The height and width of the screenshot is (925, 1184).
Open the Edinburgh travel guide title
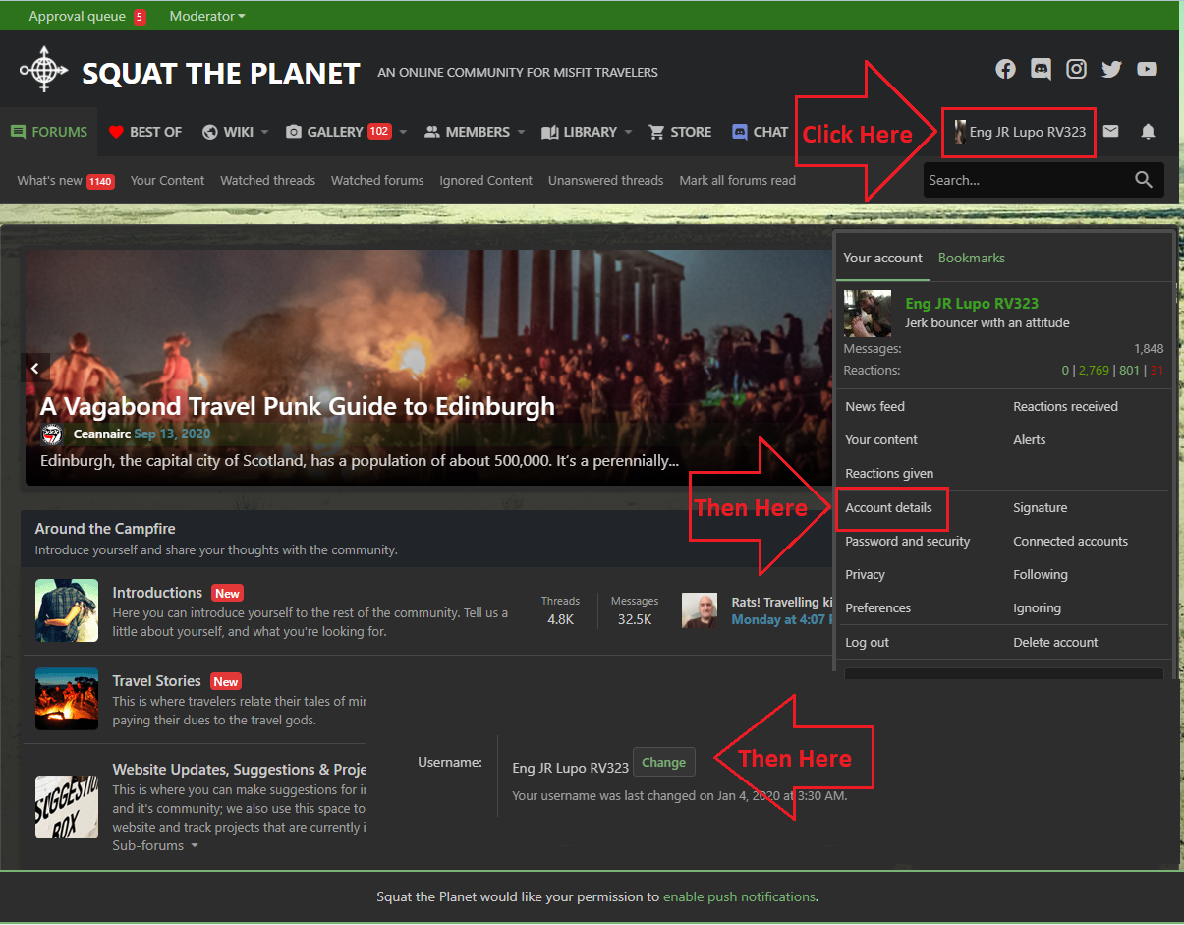(297, 406)
